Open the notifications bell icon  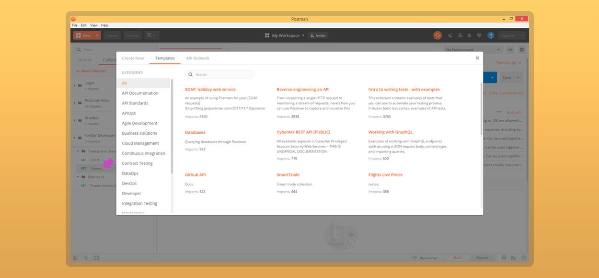pos(470,35)
